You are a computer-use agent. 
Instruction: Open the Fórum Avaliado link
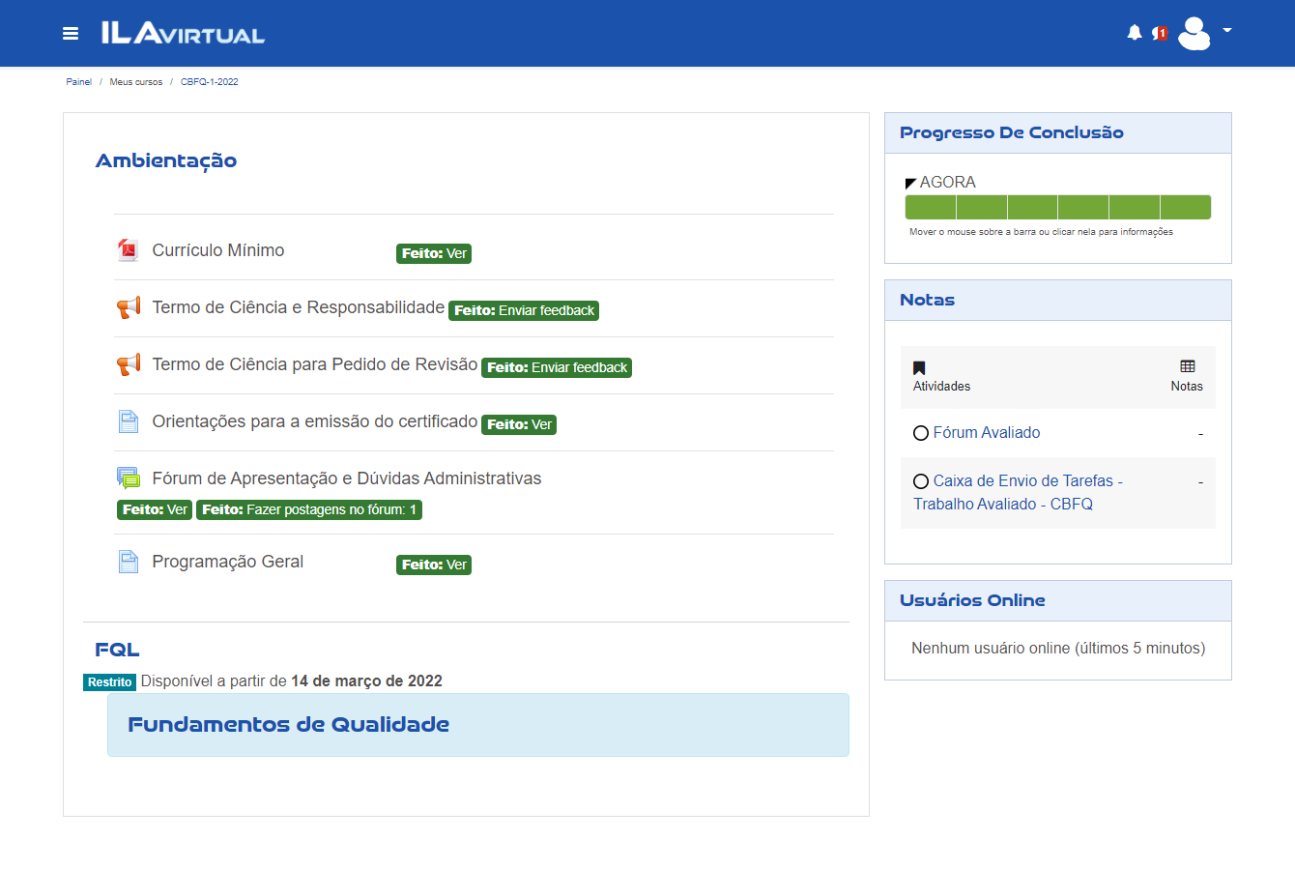tap(986, 433)
